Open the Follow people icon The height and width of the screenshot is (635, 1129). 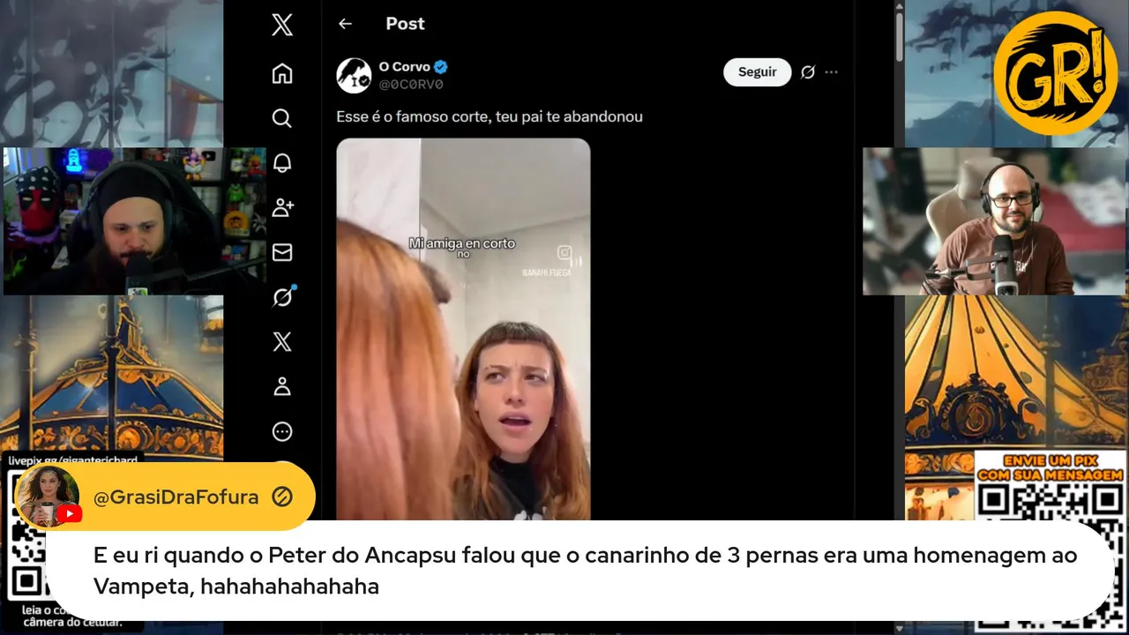tap(282, 208)
